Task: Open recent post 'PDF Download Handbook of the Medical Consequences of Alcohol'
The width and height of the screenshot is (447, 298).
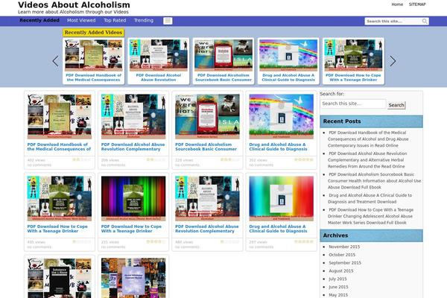Action: point(368,139)
